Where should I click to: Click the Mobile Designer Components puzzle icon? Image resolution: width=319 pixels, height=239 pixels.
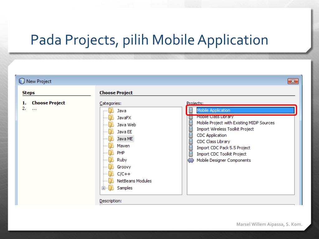191,160
